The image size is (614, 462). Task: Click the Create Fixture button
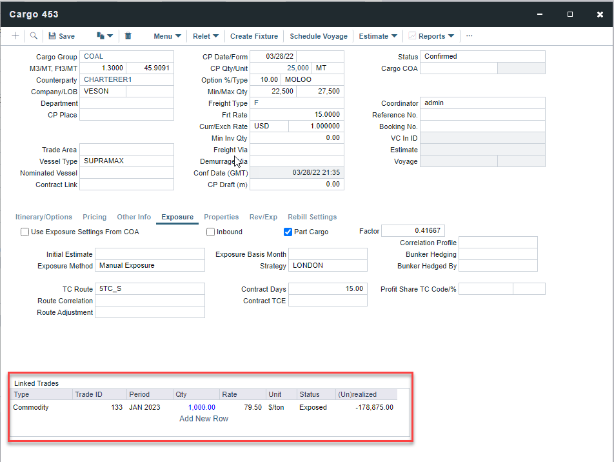[254, 36]
